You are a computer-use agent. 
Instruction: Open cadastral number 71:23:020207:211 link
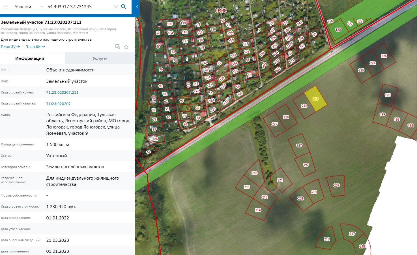tap(62, 92)
